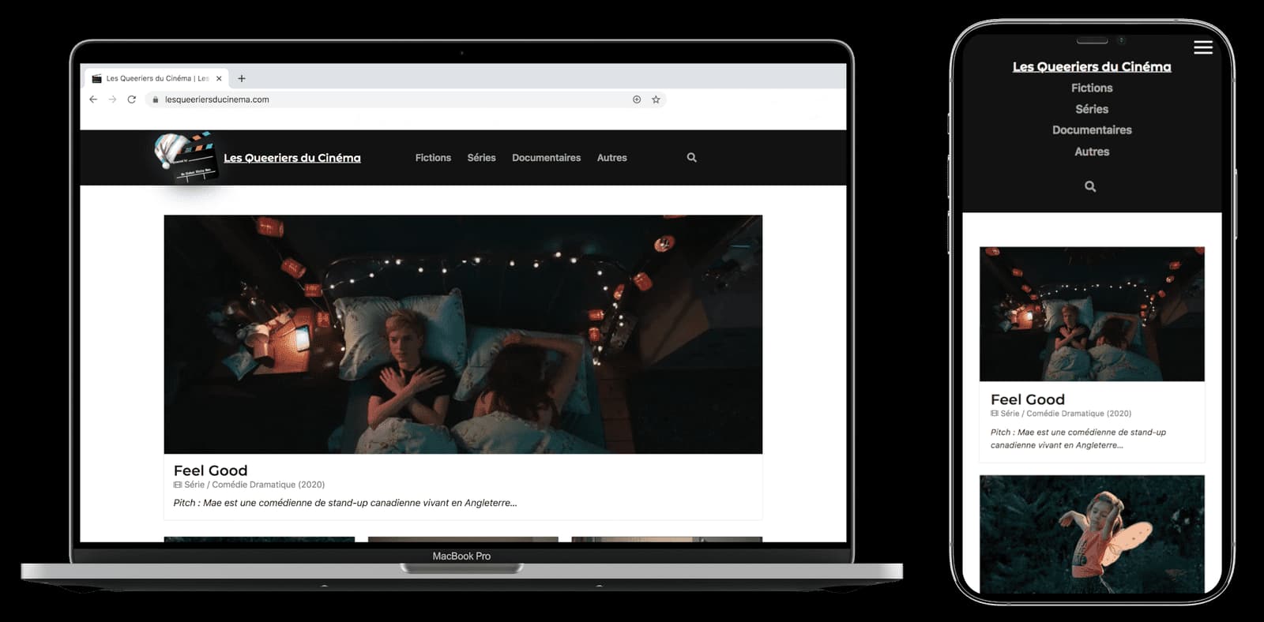Tap Documentaires in the phone menu
The width and height of the screenshot is (1264, 622).
coord(1092,129)
